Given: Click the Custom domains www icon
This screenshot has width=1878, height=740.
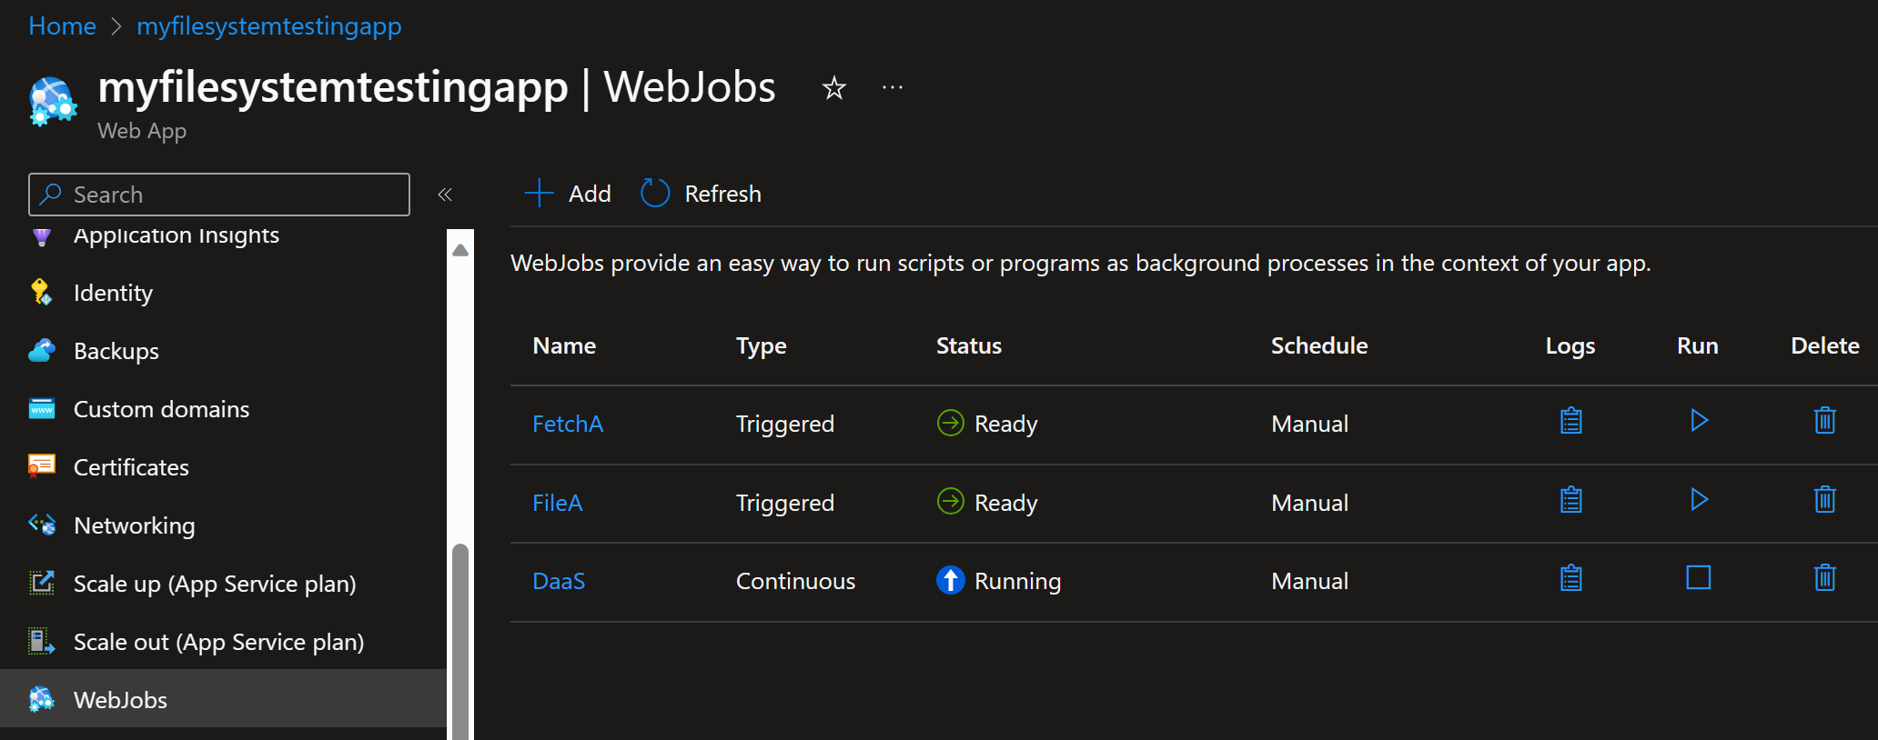Looking at the screenshot, I should click(42, 408).
